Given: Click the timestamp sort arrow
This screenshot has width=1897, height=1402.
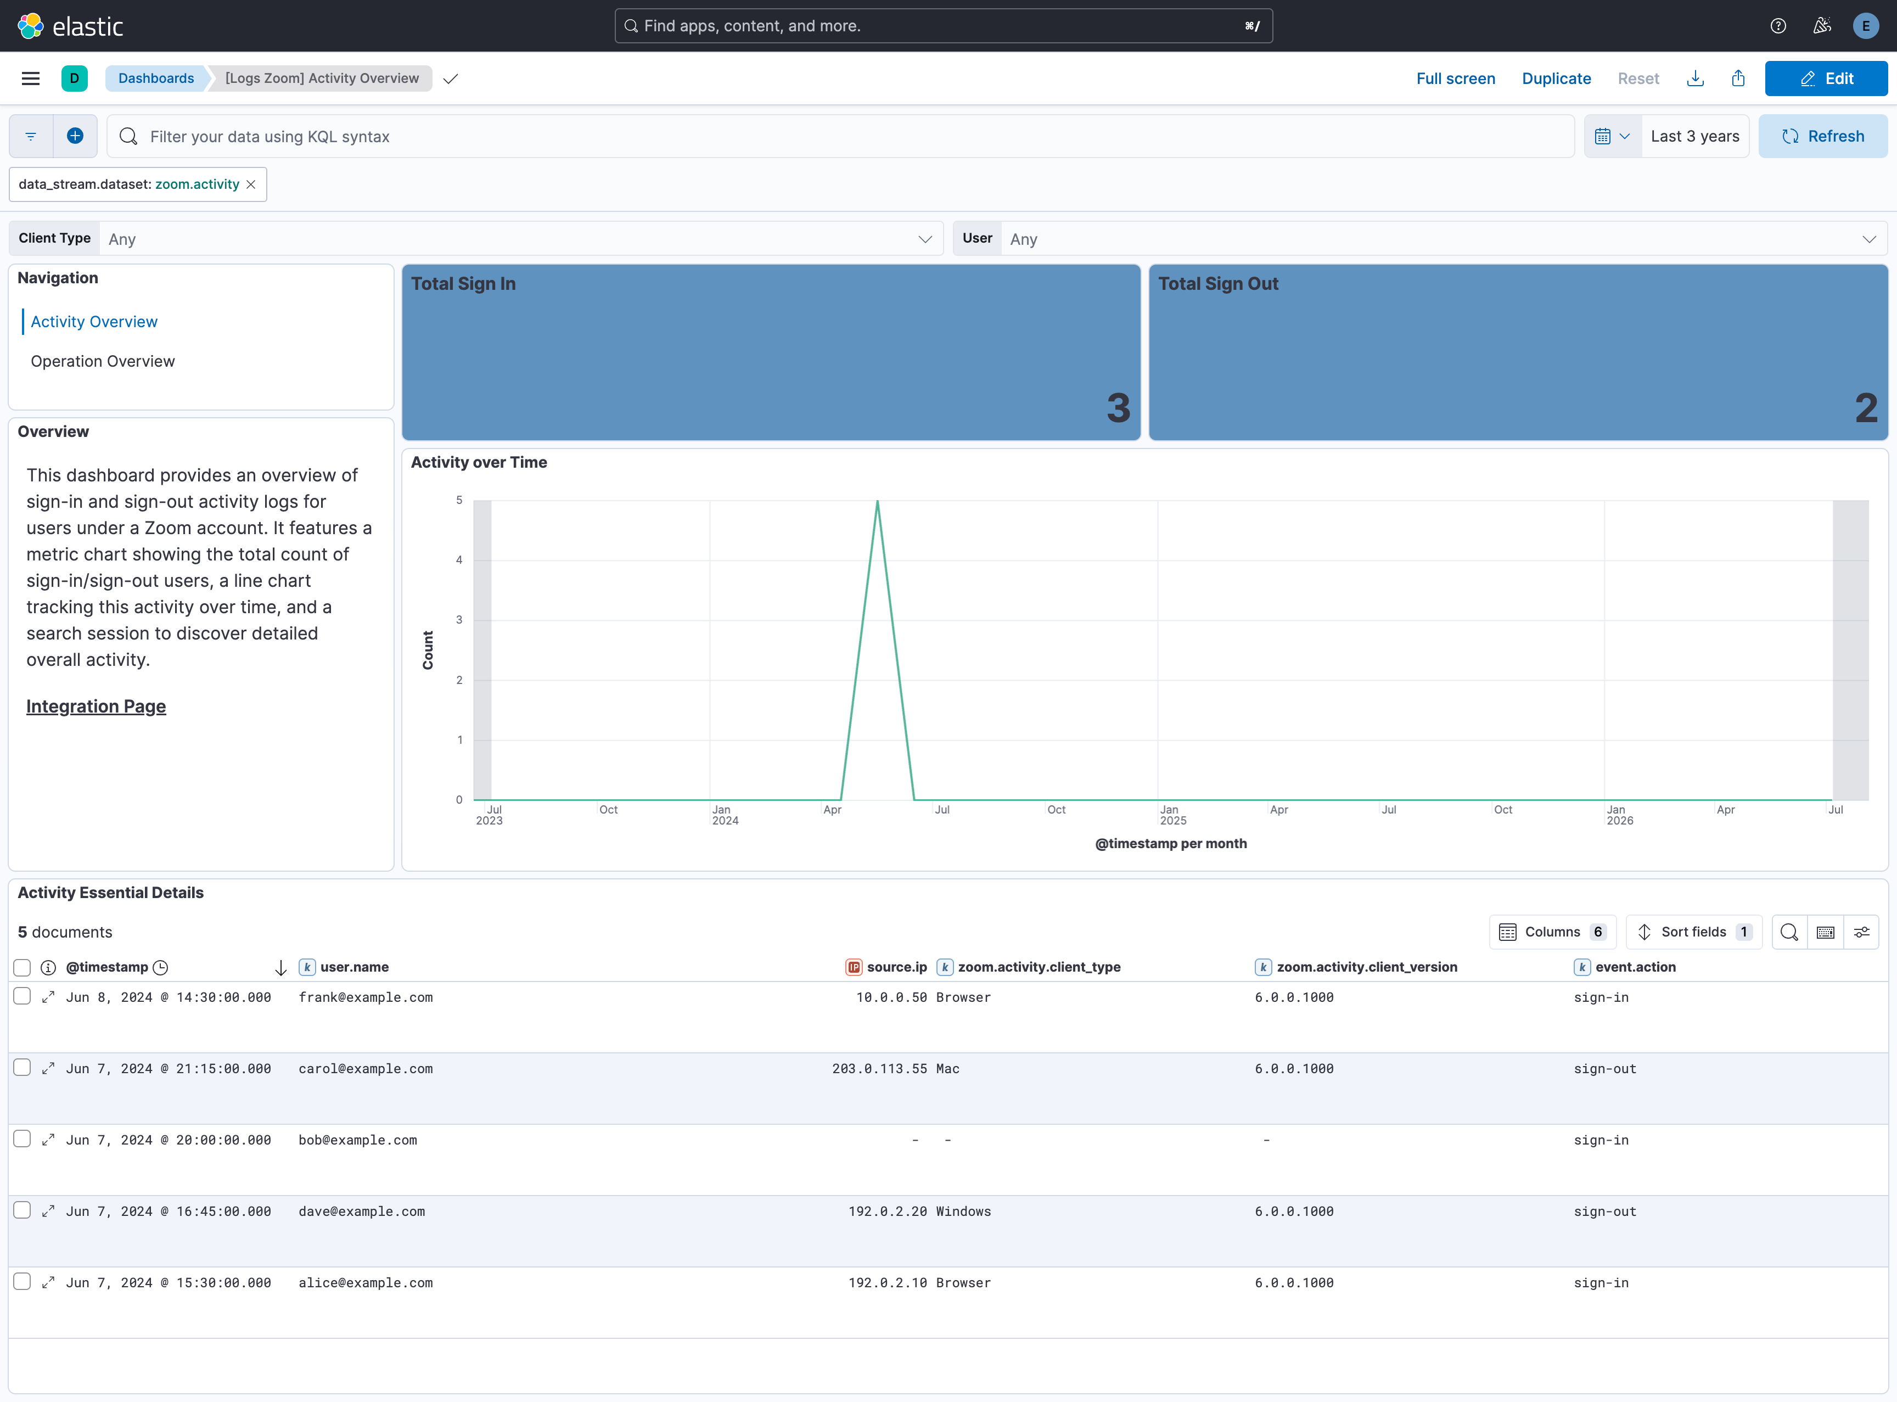Looking at the screenshot, I should [281, 967].
